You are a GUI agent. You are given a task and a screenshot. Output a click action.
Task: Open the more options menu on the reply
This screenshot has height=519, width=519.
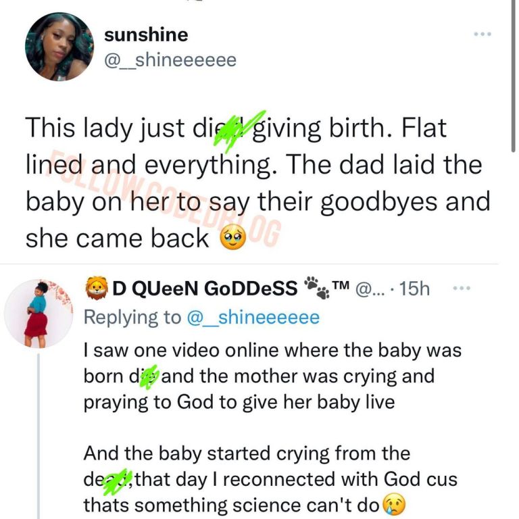pyautogui.click(x=460, y=289)
